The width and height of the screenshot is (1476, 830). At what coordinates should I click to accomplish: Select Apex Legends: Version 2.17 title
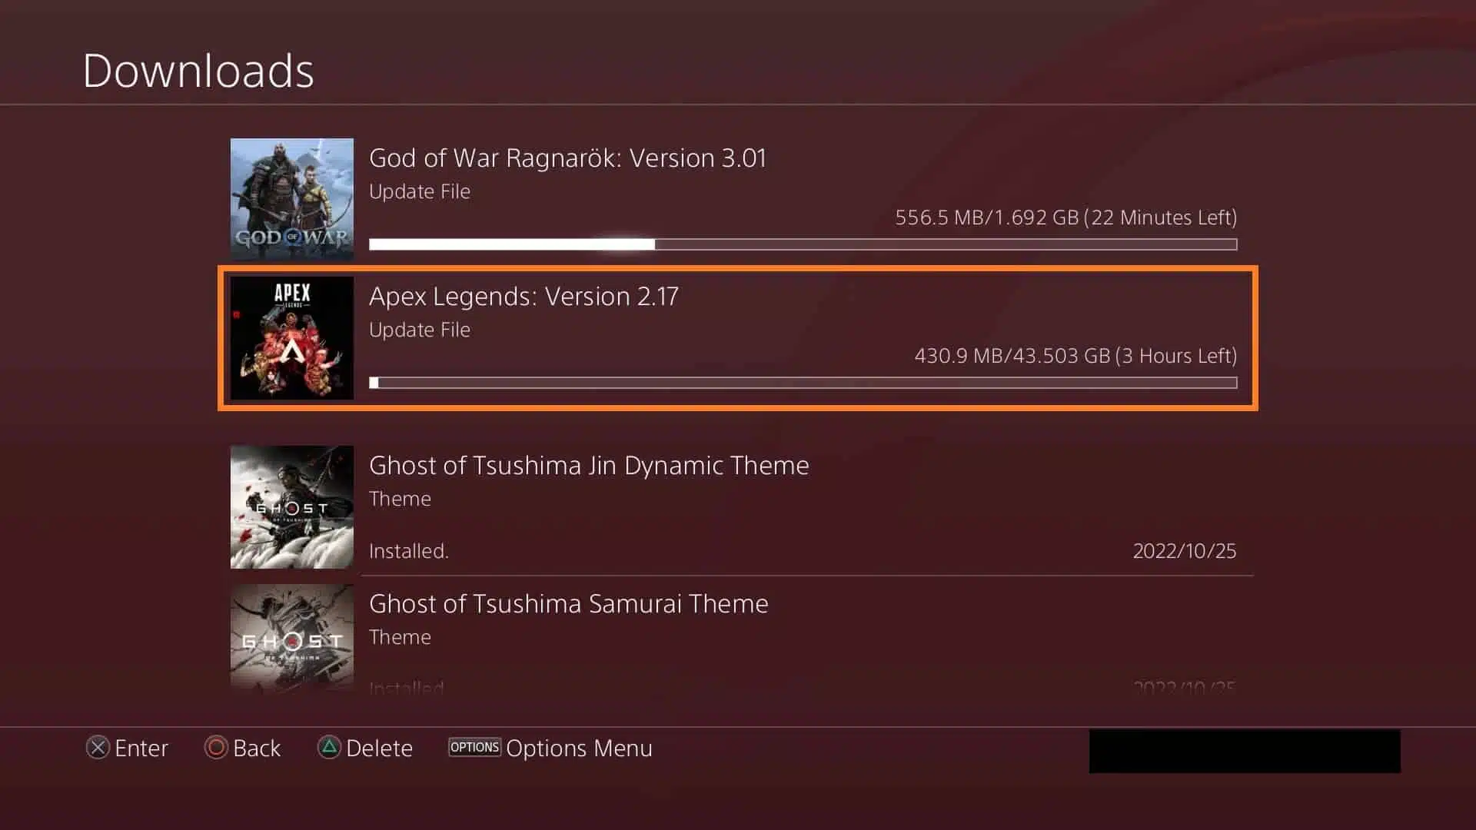[x=524, y=297]
